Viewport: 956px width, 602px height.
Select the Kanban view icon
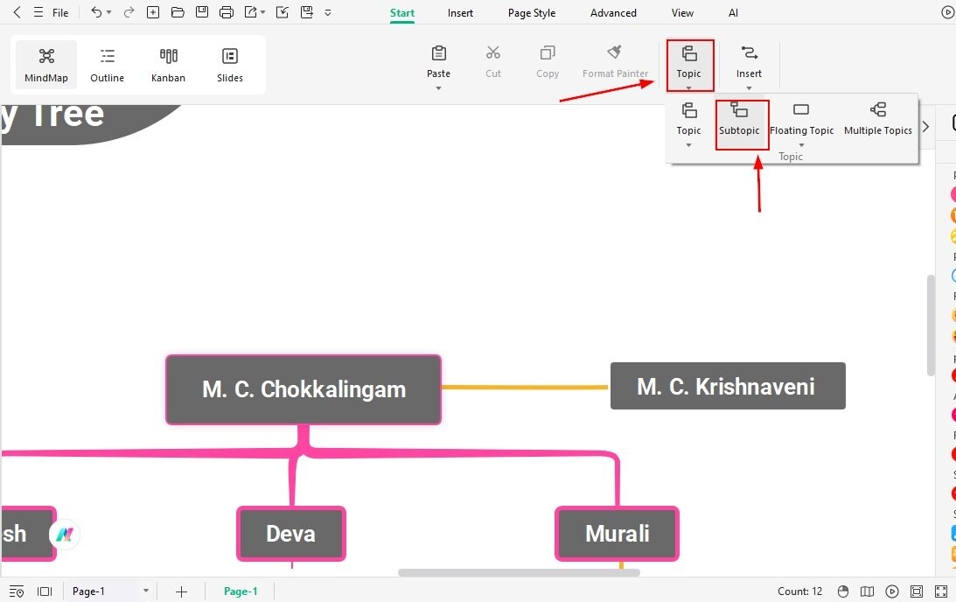[168, 64]
